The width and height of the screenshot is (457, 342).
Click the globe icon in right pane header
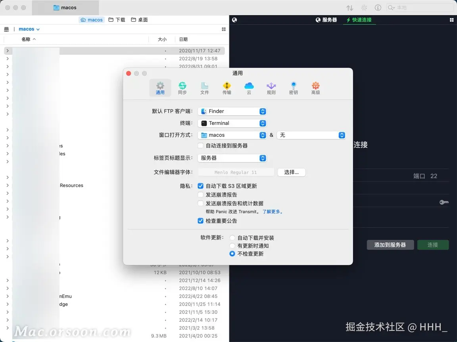tap(234, 20)
